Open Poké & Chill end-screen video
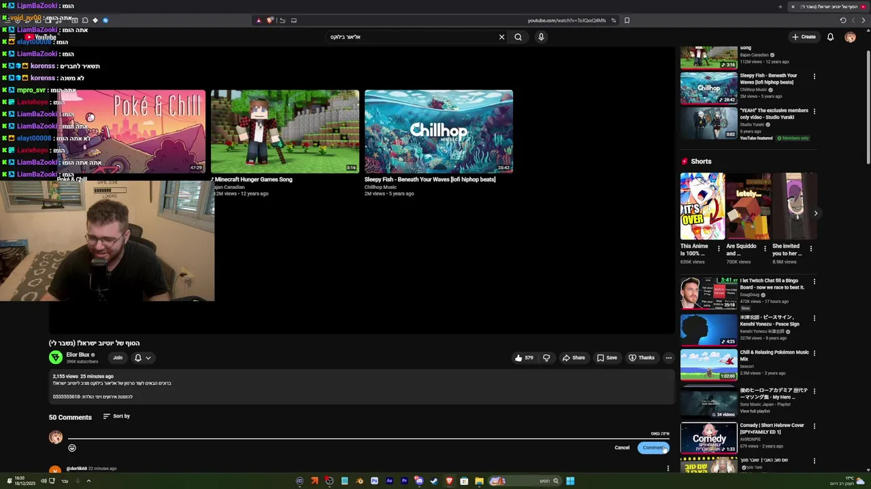 [x=131, y=132]
